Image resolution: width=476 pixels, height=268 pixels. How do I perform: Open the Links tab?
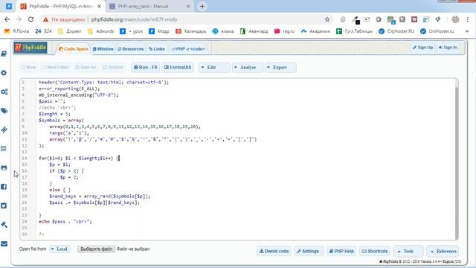(x=157, y=49)
